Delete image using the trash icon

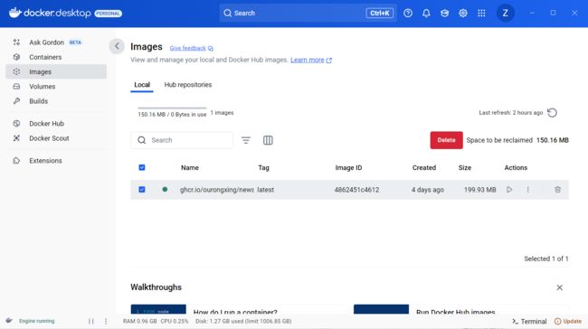click(x=557, y=190)
